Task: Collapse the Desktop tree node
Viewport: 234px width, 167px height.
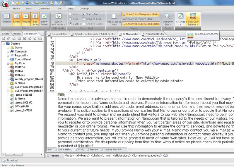Action: tap(4, 44)
